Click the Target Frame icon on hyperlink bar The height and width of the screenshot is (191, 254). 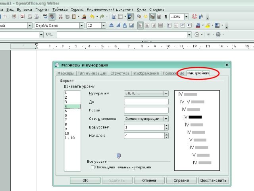(x=197, y=35)
